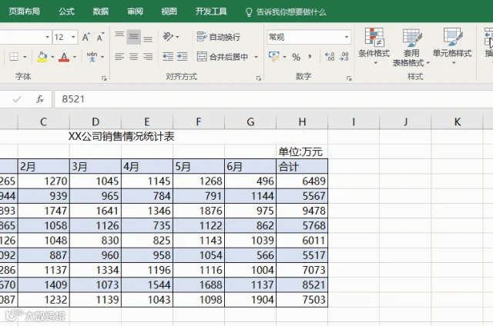Increase indent in alignment group
This screenshot has width=493, height=326.
click(182, 57)
